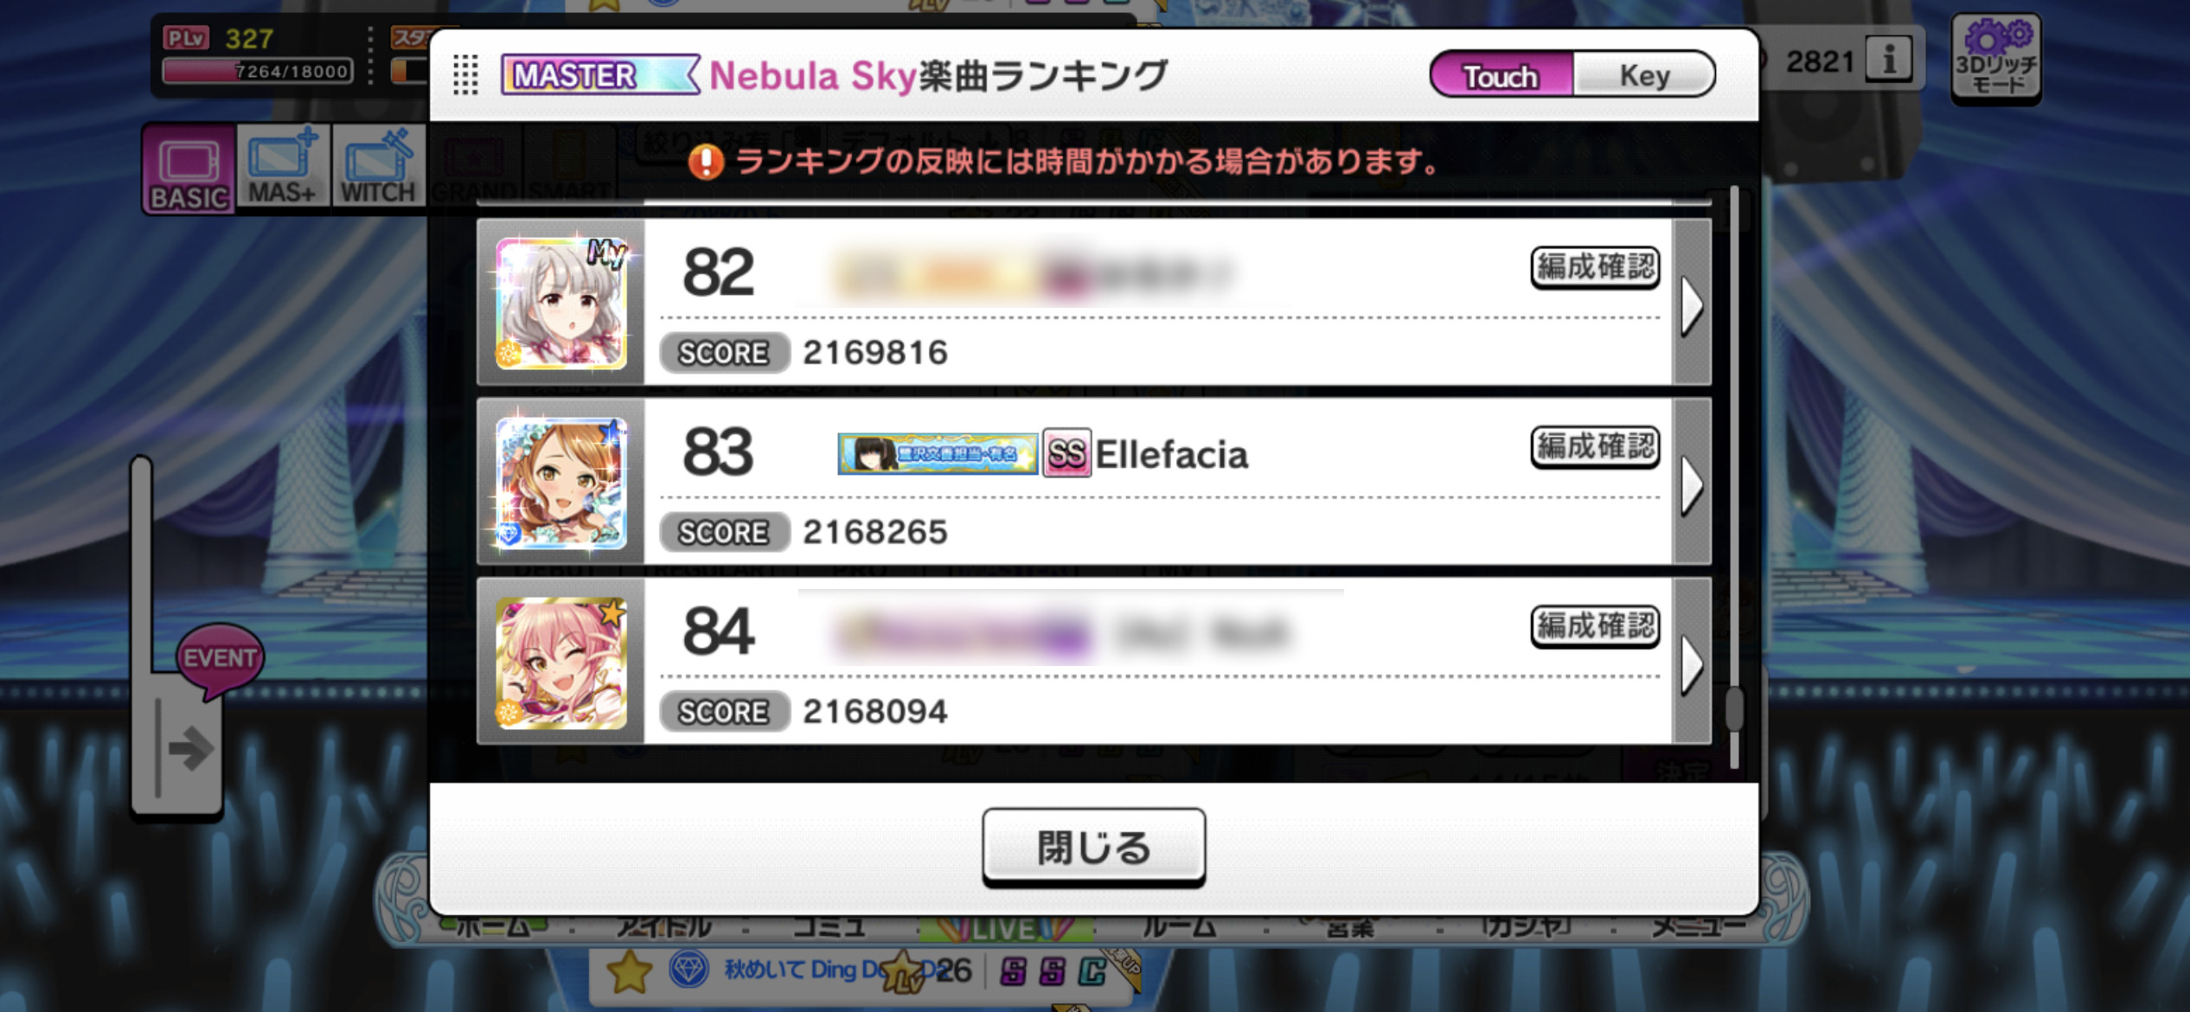
Task: Select the MAS+ difficulty tab
Action: [283, 166]
